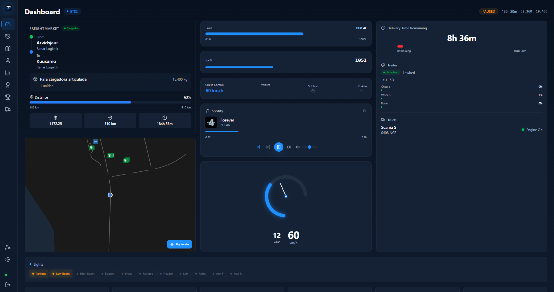Toggle the High Beam indicator

(86, 274)
